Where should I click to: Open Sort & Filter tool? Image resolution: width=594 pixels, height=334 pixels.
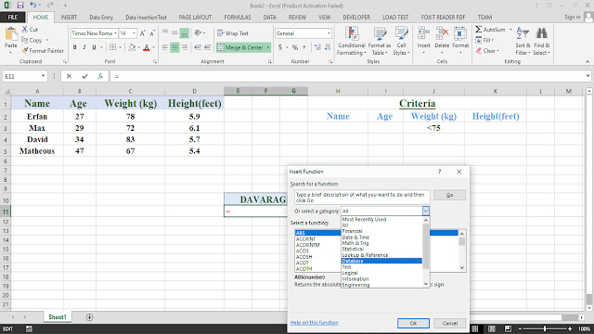coord(523,41)
